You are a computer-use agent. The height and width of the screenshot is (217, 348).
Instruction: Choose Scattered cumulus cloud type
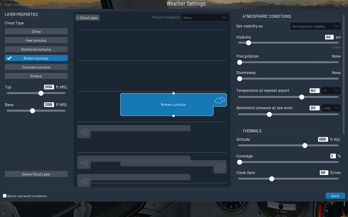pos(36,50)
